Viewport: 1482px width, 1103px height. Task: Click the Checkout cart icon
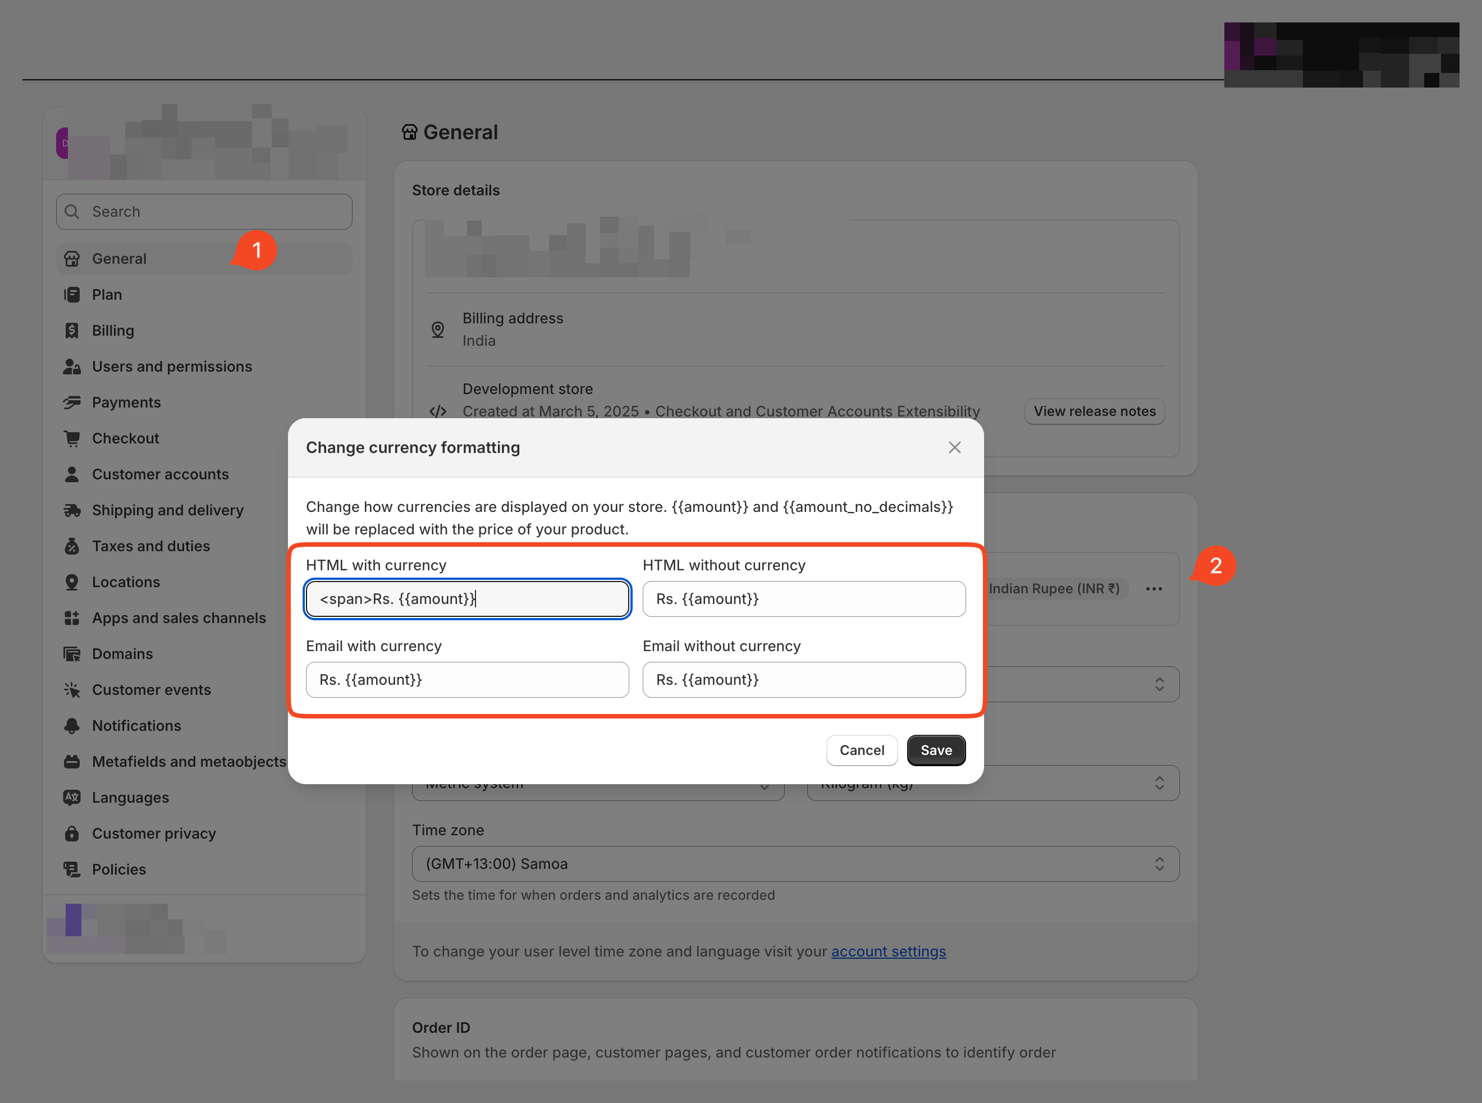coord(72,438)
